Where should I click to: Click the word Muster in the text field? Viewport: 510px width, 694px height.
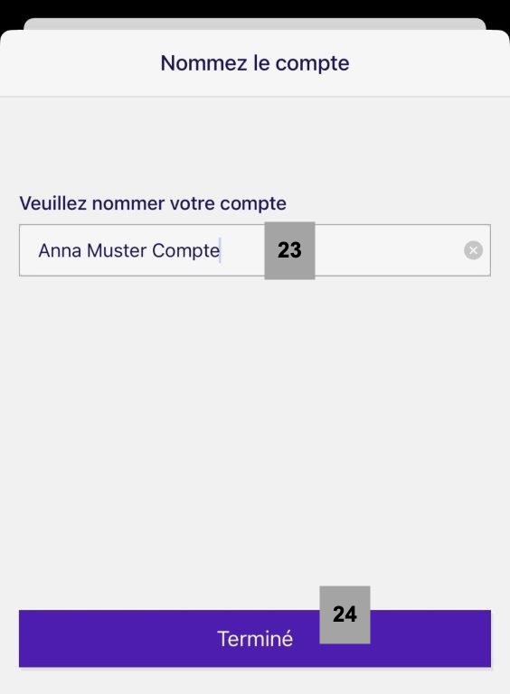[x=117, y=250]
